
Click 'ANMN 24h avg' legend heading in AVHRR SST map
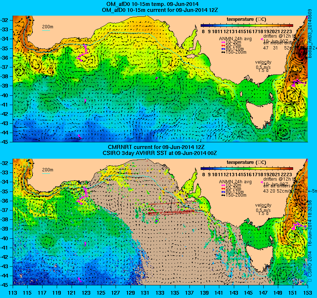pyautogui.click(x=235, y=182)
